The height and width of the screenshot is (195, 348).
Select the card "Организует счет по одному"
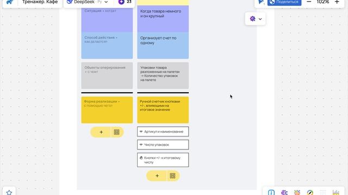(163, 45)
